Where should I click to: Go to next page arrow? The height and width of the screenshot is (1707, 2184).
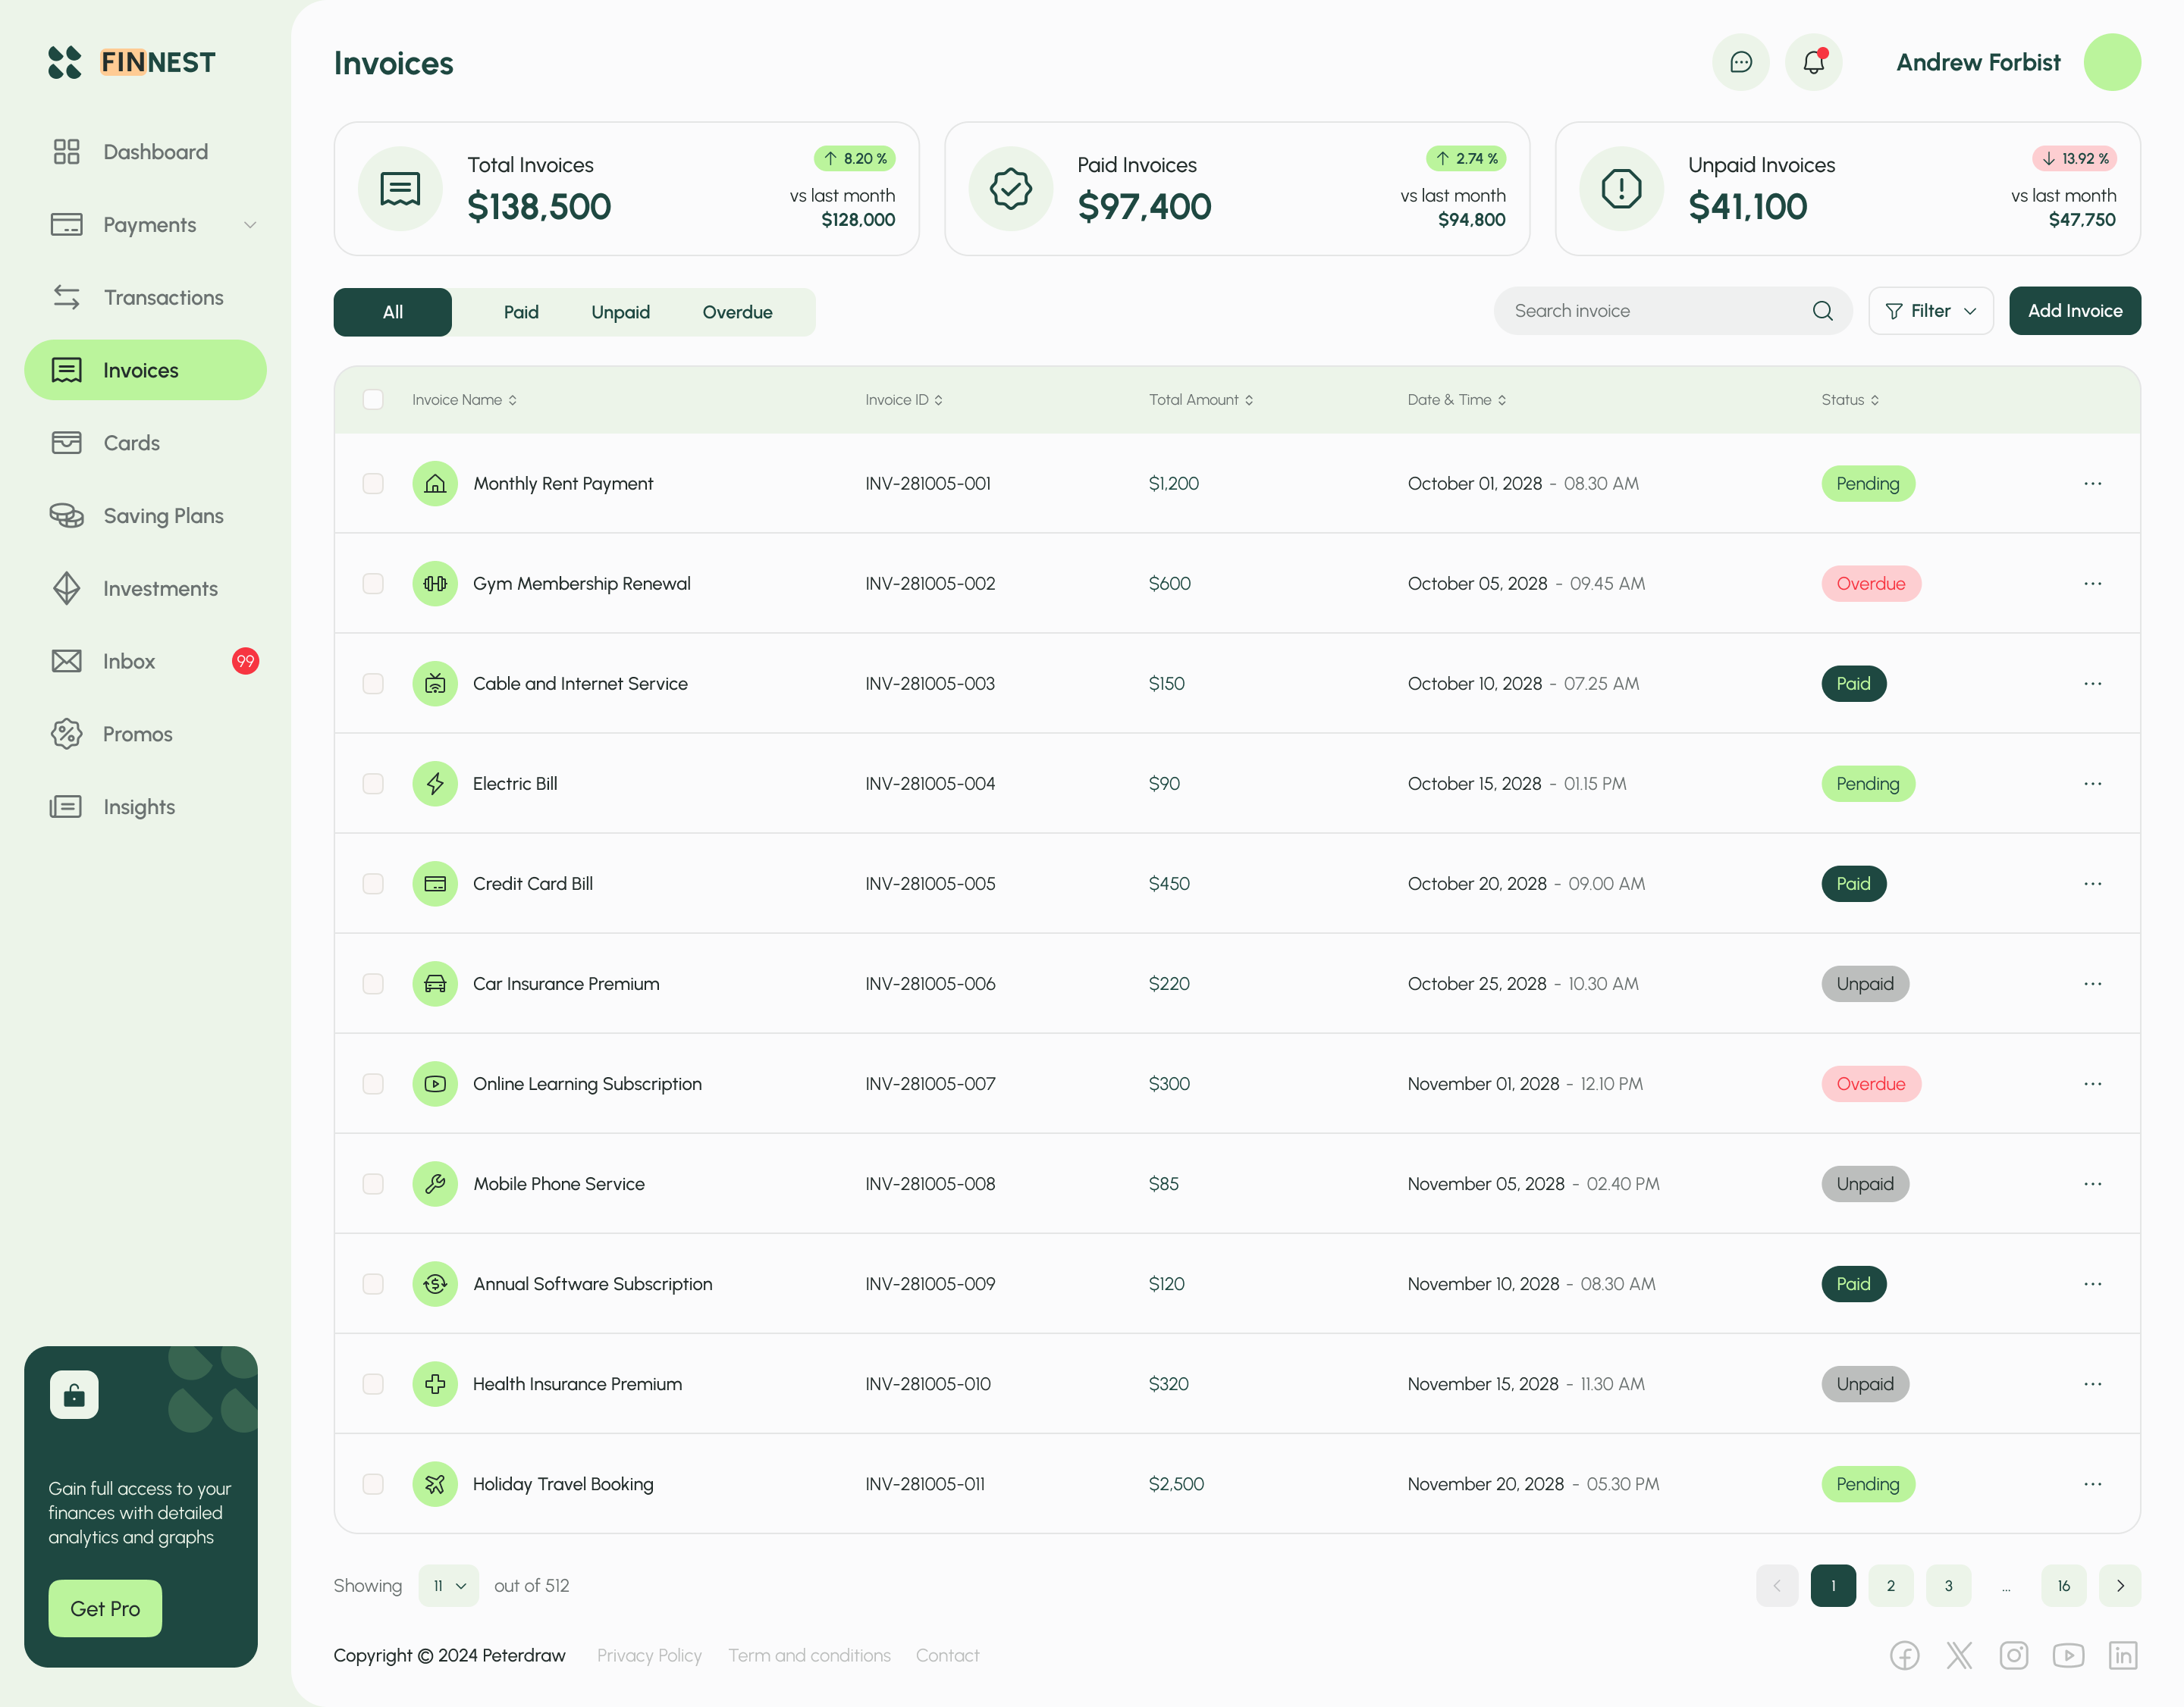pyautogui.click(x=2119, y=1585)
